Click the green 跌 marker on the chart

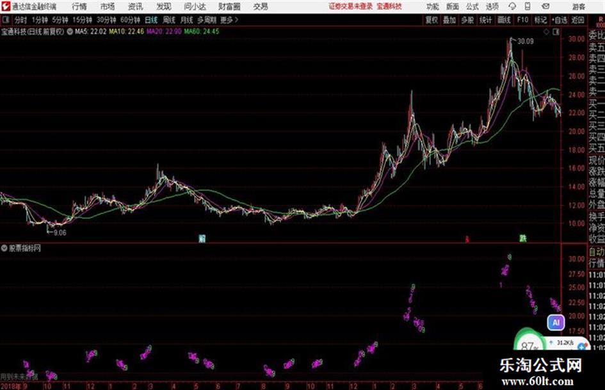[523, 238]
